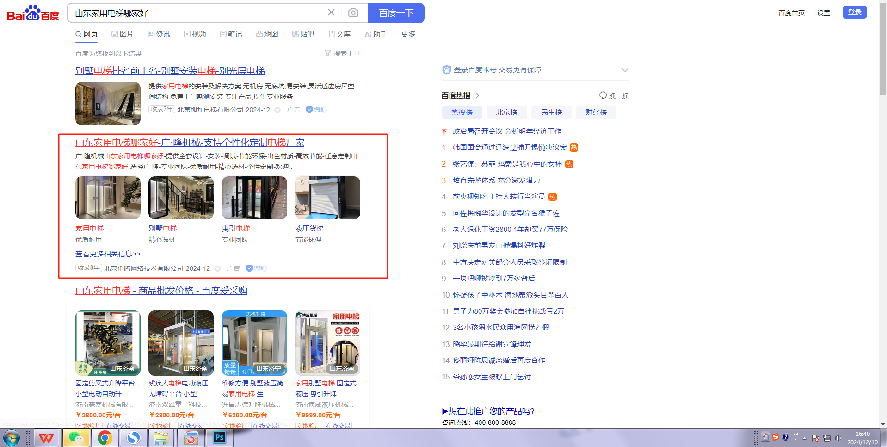887x447 pixels.
Task: Open the 笔记 tab
Action: 231,34
